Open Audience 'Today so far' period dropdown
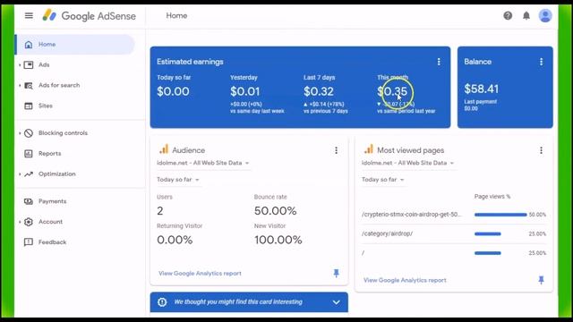Viewport: 573px width, 322px height. click(x=178, y=180)
